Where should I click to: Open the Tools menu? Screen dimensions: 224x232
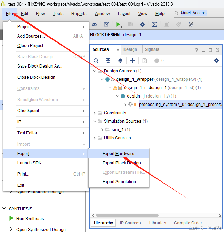pos(58,14)
